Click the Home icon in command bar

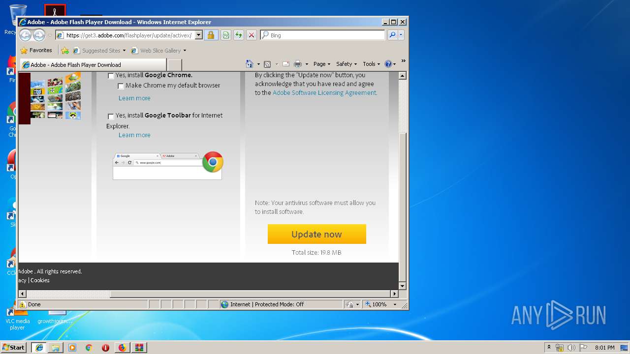tap(250, 64)
